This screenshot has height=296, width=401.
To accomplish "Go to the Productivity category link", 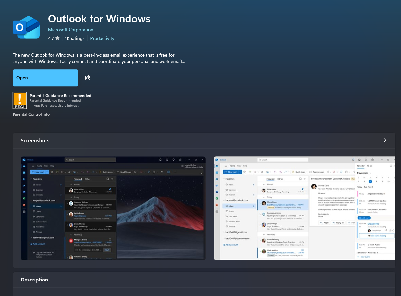I will [102, 38].
